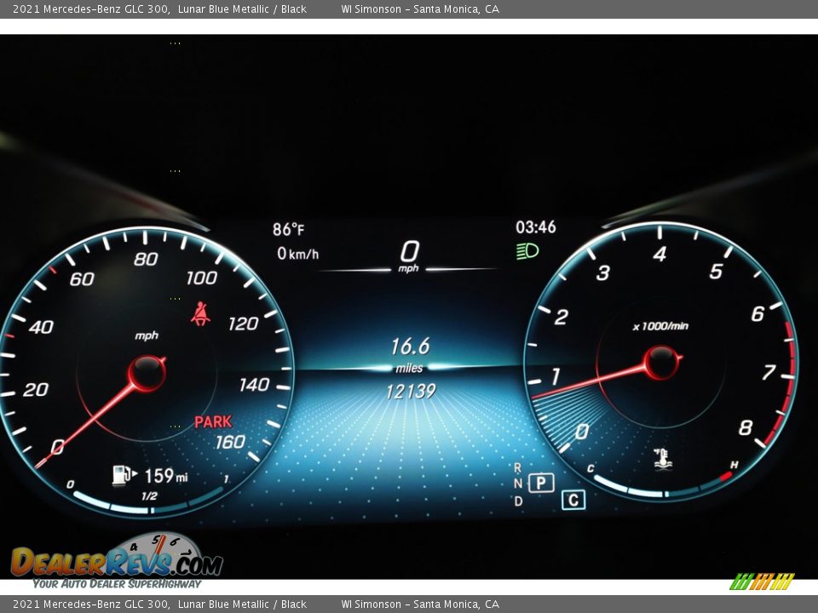This screenshot has height=613, width=818.
Task: Click the 120 mark on speedometer
Action: (x=243, y=324)
